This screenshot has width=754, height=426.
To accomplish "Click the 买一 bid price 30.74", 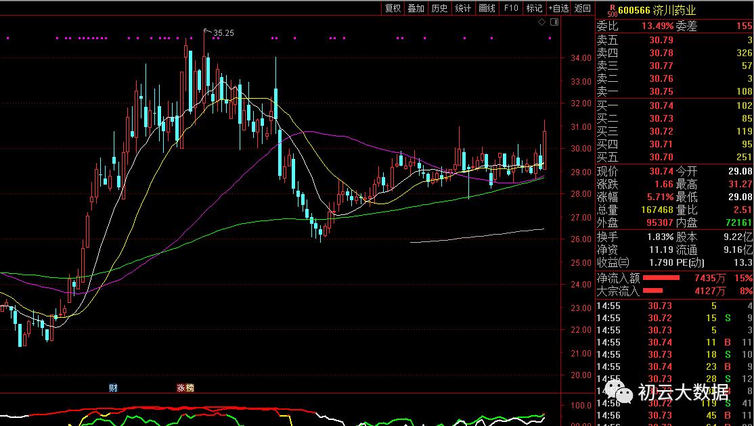I will 661,105.
